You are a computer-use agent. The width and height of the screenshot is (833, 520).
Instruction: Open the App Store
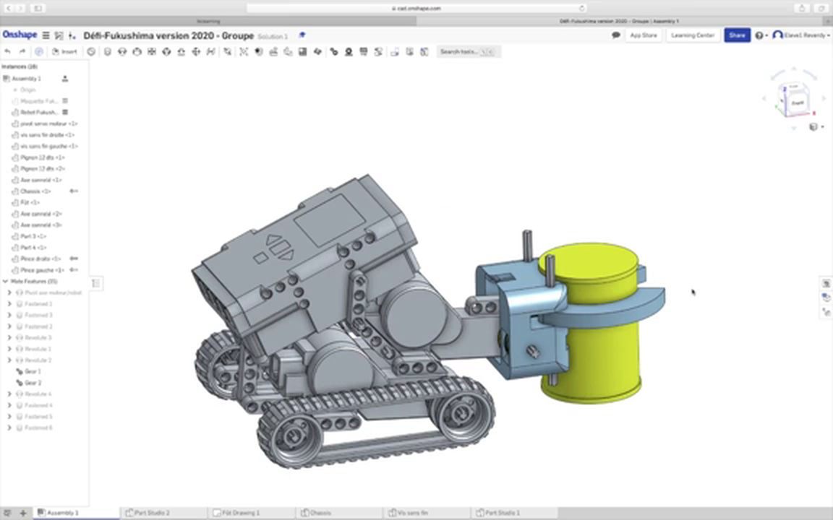click(644, 35)
